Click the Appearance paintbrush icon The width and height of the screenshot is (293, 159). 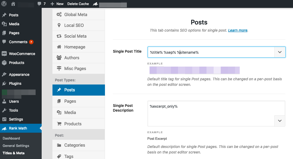[4, 74]
